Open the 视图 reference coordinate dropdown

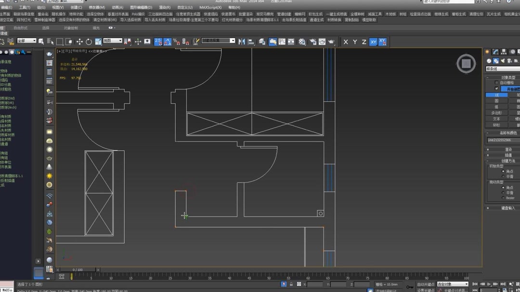[x=112, y=41]
